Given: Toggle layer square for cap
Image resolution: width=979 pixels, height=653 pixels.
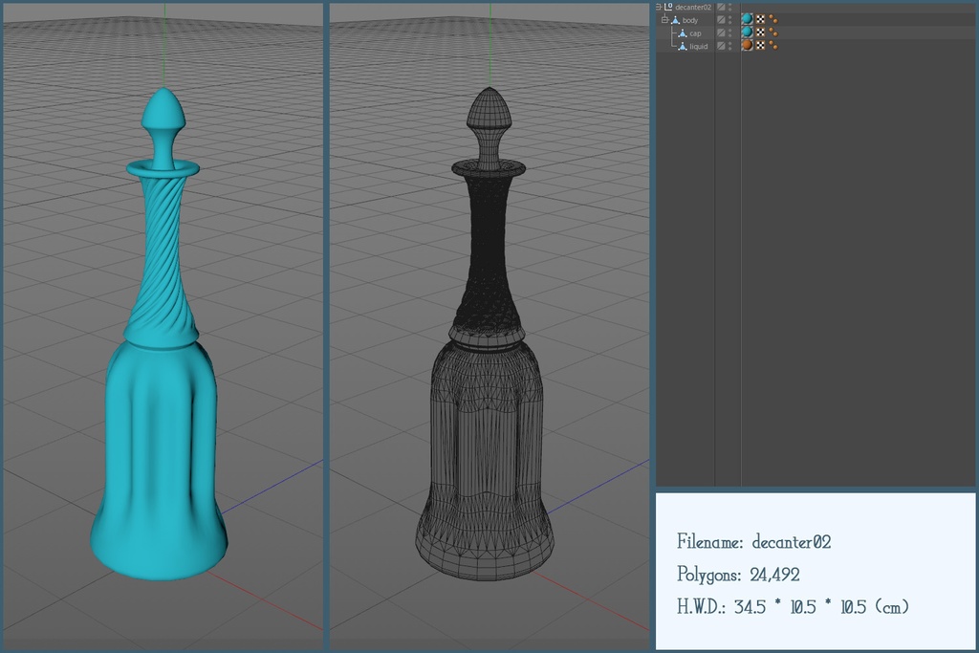Looking at the screenshot, I should coord(721,33).
